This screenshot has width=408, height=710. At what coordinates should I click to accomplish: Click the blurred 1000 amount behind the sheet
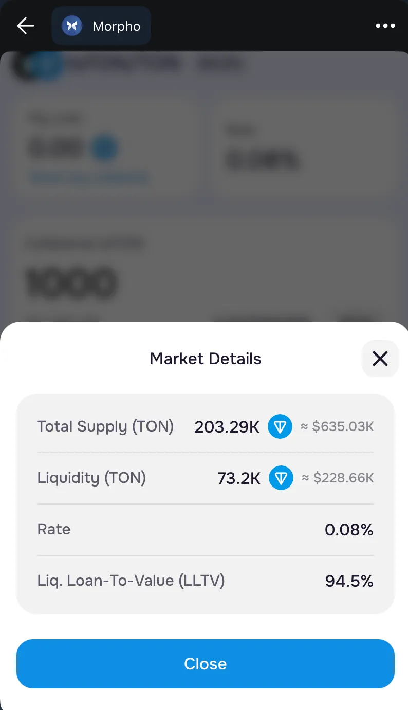(x=71, y=284)
